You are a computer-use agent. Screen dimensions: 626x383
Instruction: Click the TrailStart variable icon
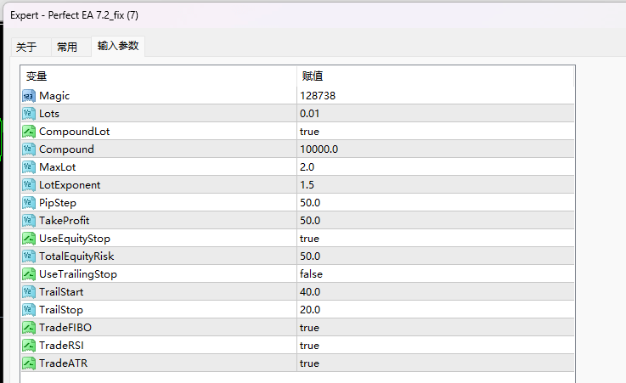(28, 292)
